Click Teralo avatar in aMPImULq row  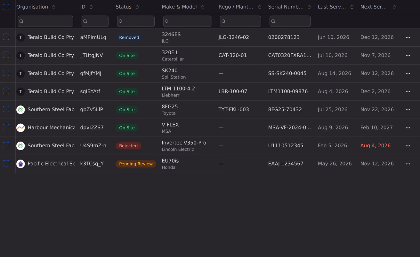pyautogui.click(x=20, y=37)
